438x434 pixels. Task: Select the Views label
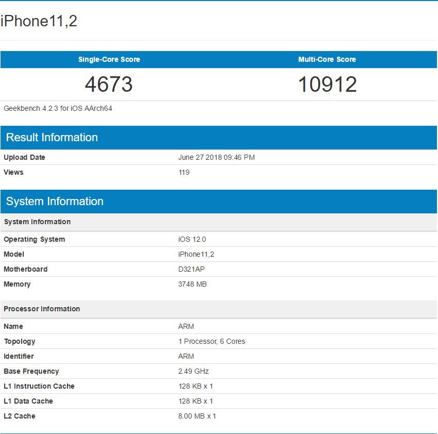(13, 172)
